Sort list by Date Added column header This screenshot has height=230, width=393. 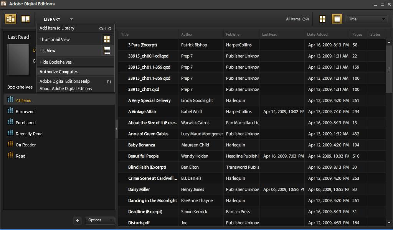[317, 34]
